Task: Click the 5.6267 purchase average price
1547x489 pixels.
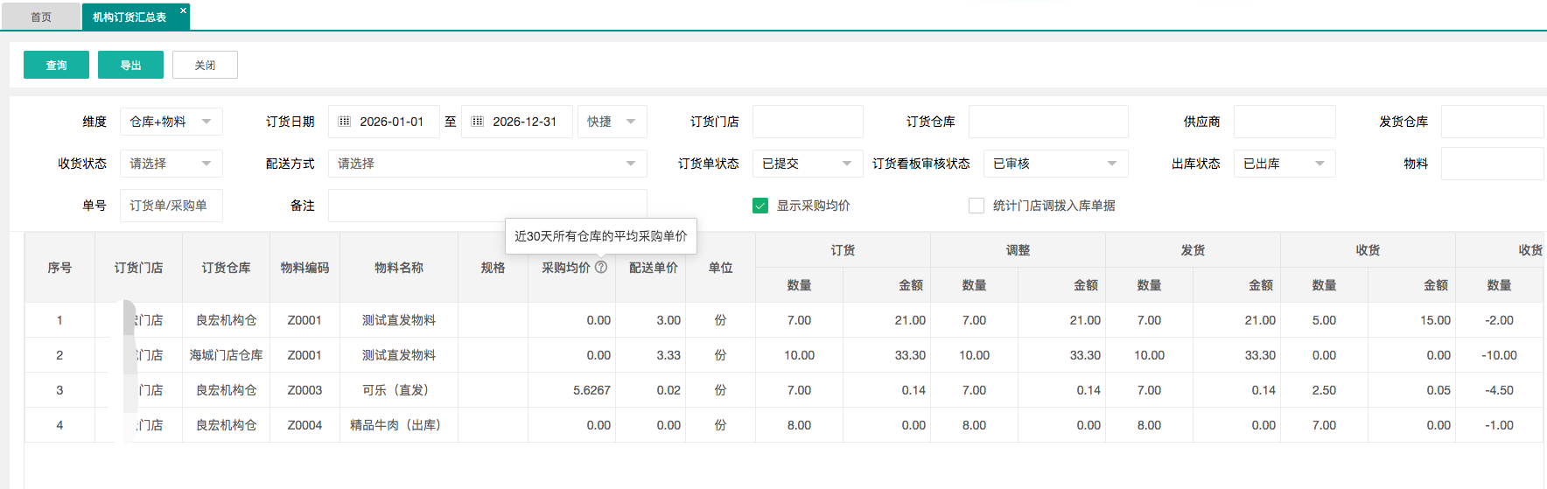Action: point(572,390)
